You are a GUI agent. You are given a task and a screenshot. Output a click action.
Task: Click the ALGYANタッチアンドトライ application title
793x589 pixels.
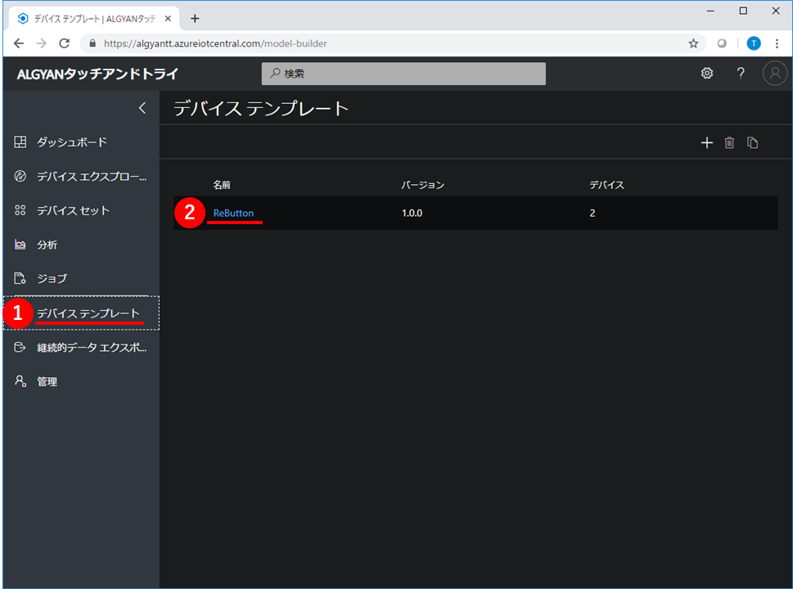[97, 74]
